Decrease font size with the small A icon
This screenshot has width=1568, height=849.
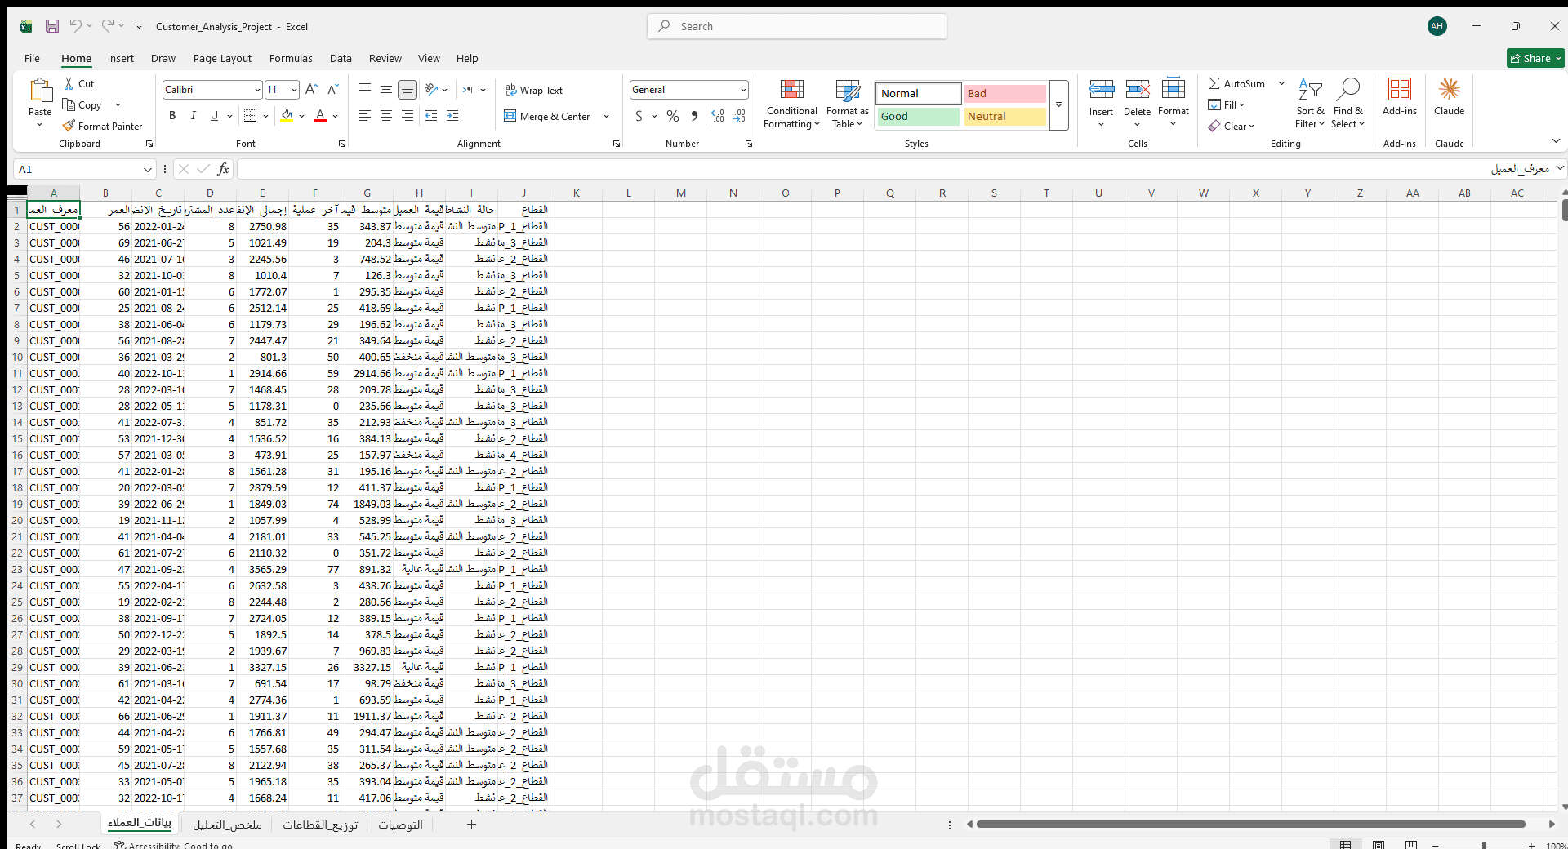coord(332,90)
